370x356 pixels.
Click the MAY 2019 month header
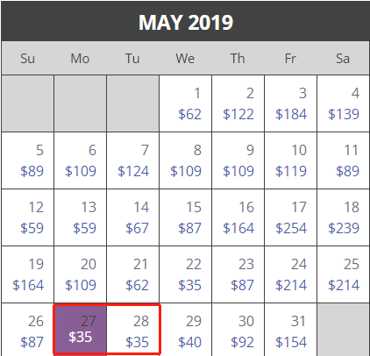pos(185,22)
